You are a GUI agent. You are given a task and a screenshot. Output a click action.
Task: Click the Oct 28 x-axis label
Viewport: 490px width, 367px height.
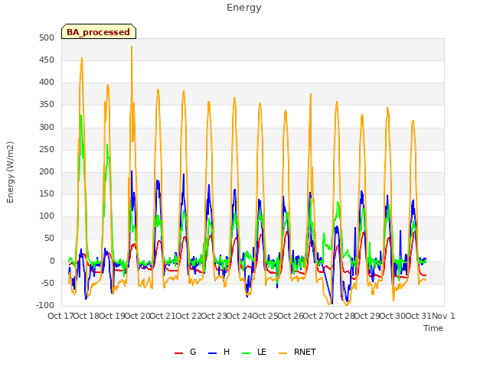(341, 316)
